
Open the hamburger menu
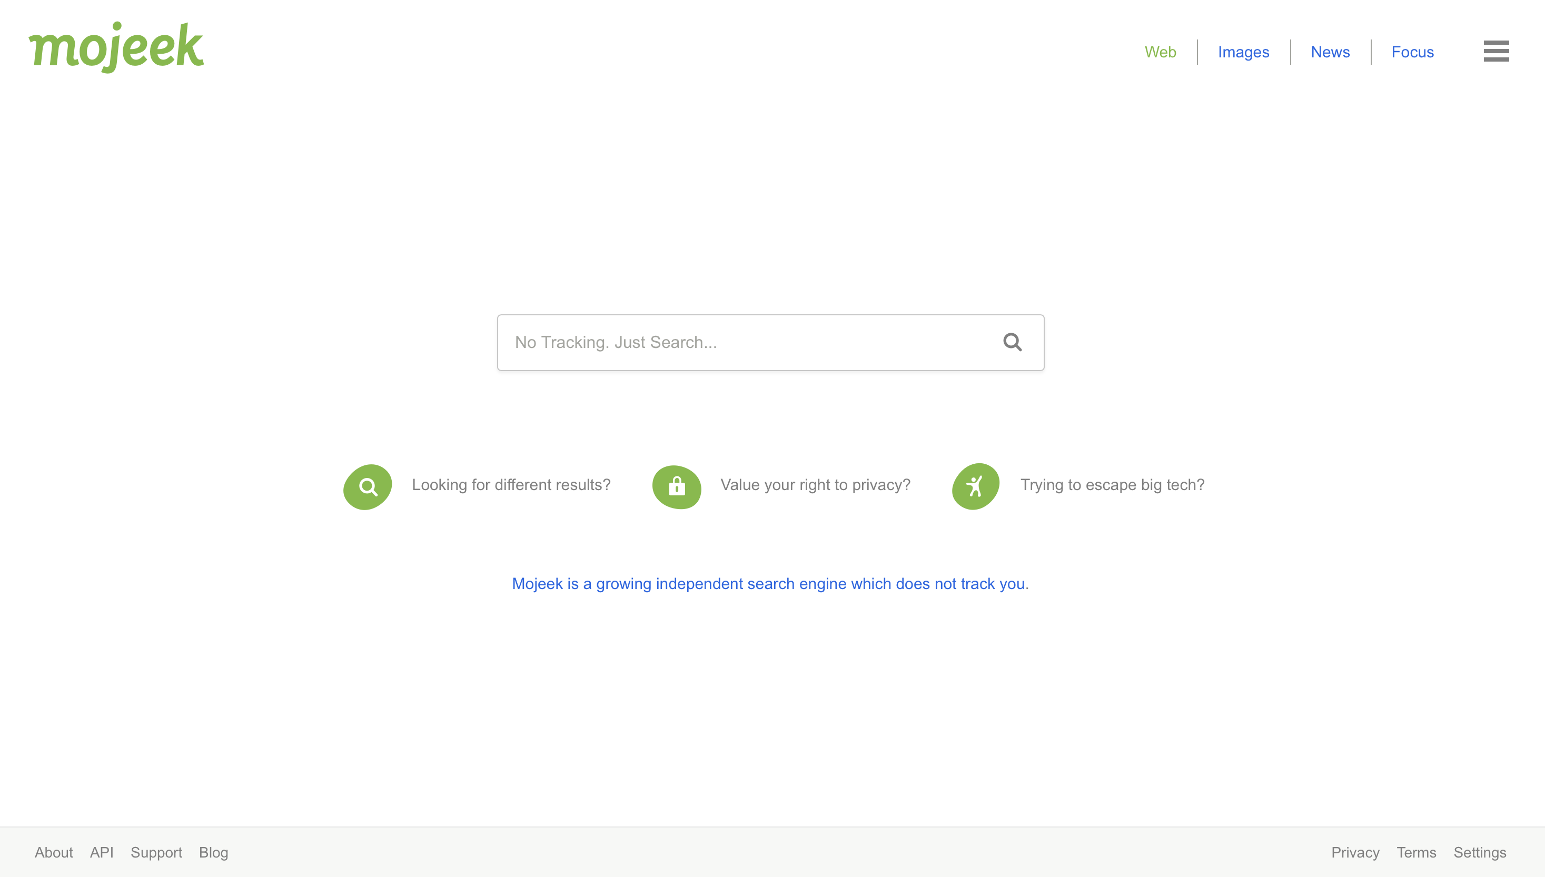click(x=1496, y=51)
